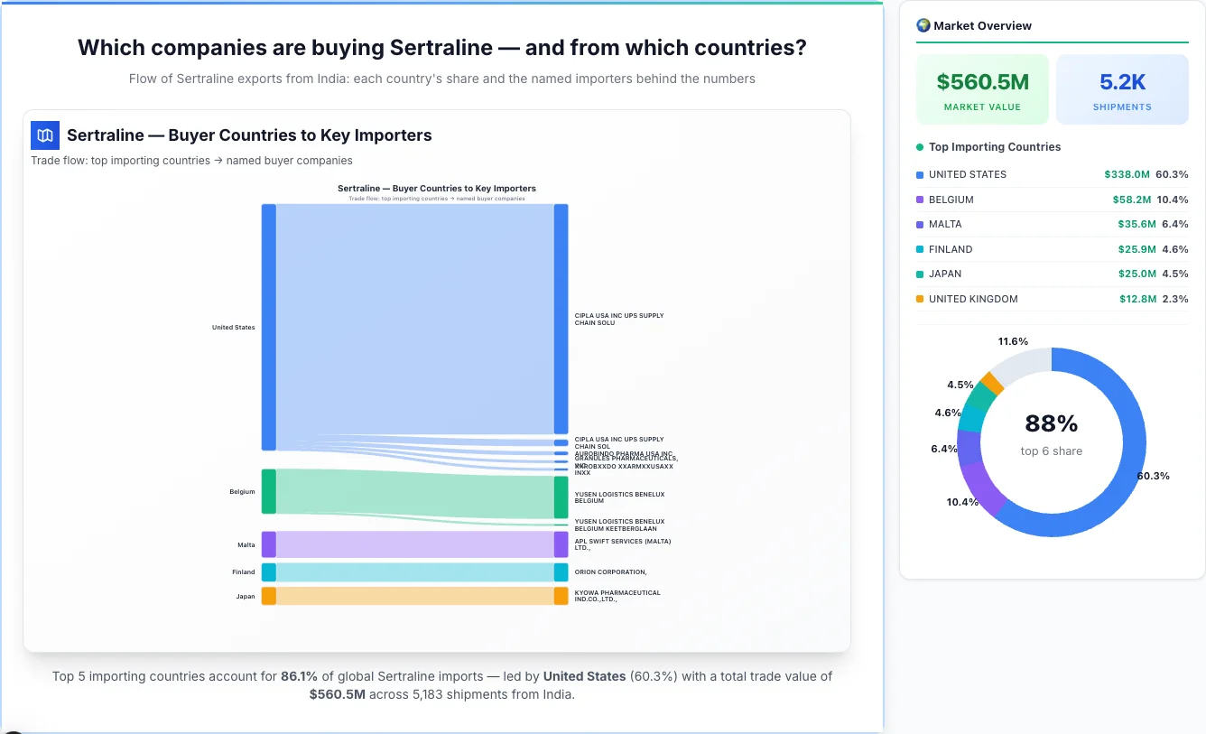Select the Belgium node in the Sankey diagram
1206x734 pixels.
(267, 490)
